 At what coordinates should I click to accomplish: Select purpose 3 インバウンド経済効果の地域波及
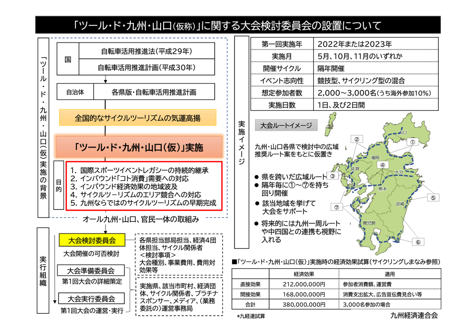[124, 187]
